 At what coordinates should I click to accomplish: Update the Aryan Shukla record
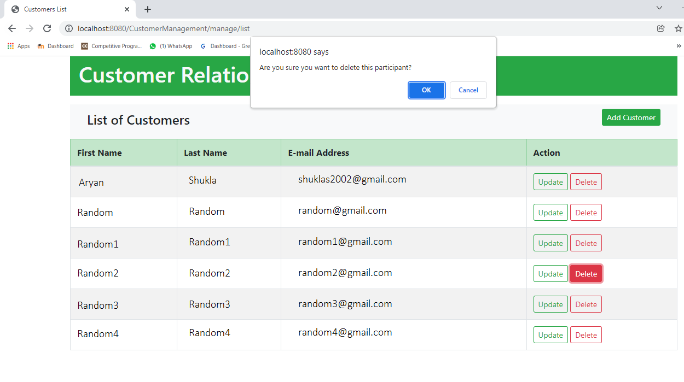coord(550,181)
